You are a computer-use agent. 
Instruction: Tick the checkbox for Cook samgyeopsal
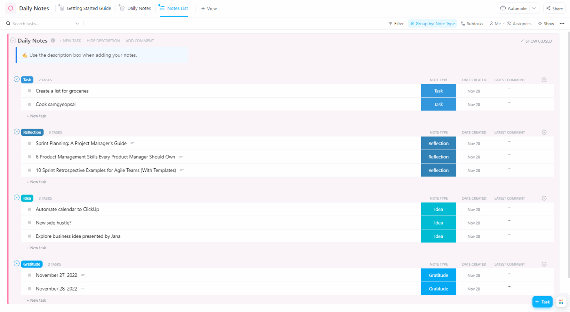coord(29,104)
